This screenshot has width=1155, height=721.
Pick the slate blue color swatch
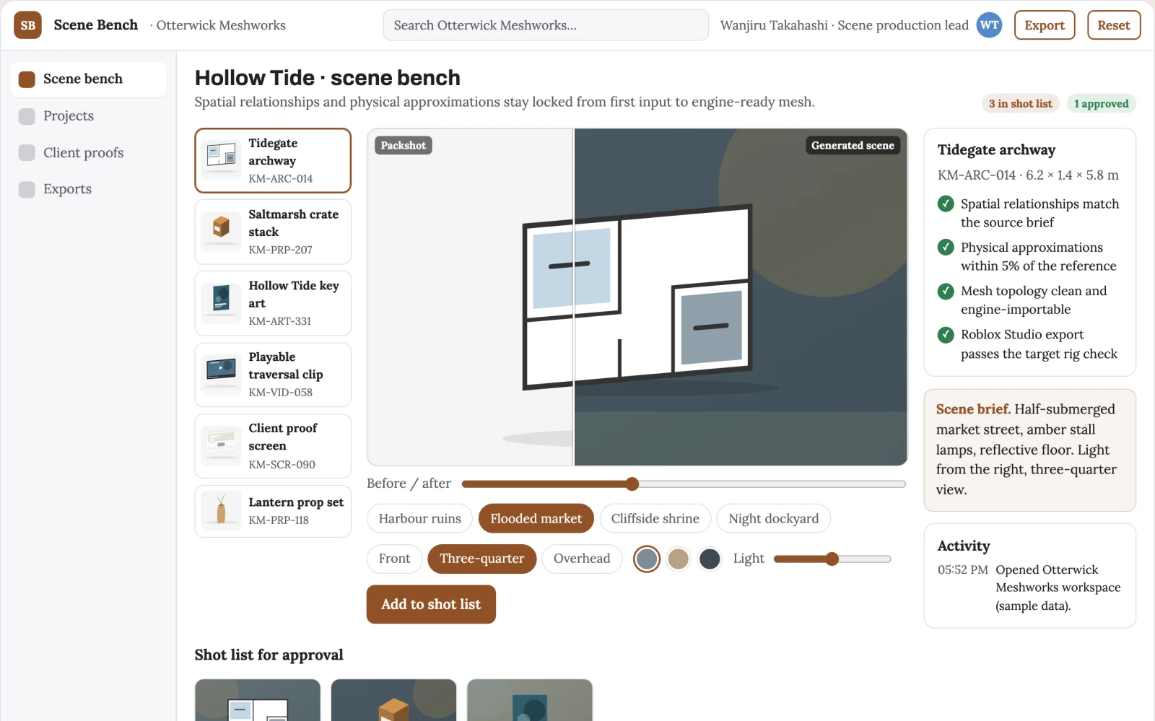point(647,559)
